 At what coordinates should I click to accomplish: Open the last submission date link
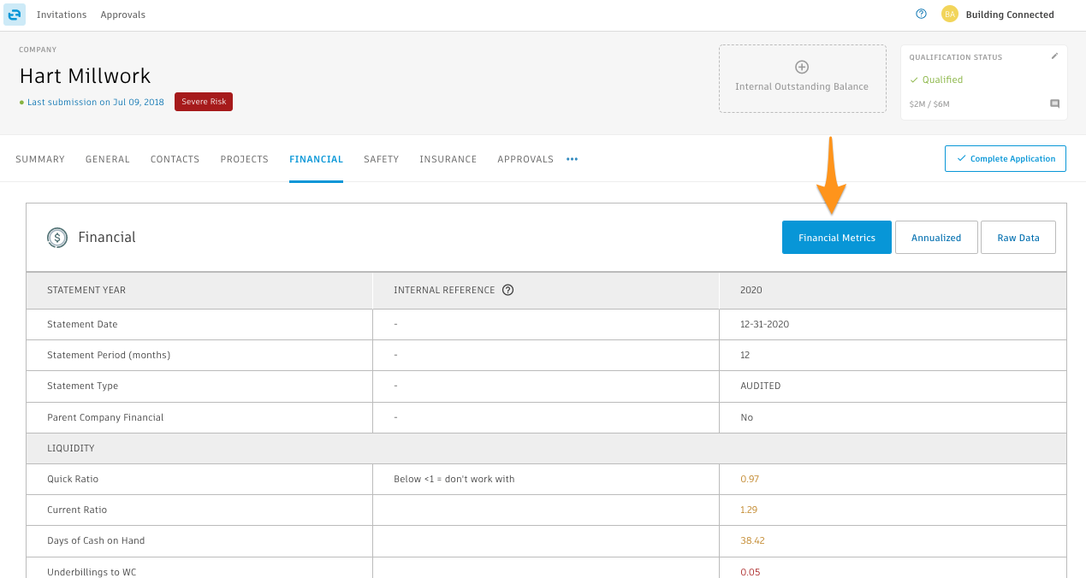(x=95, y=102)
